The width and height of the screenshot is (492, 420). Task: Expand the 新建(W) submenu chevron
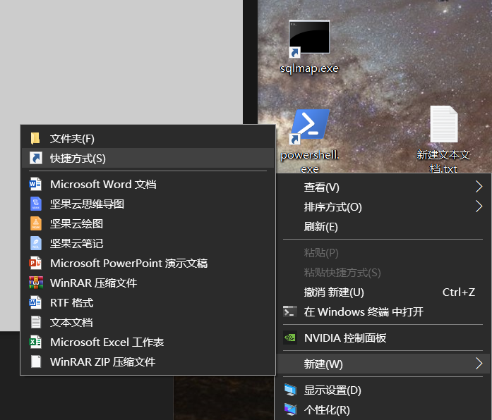pos(479,364)
